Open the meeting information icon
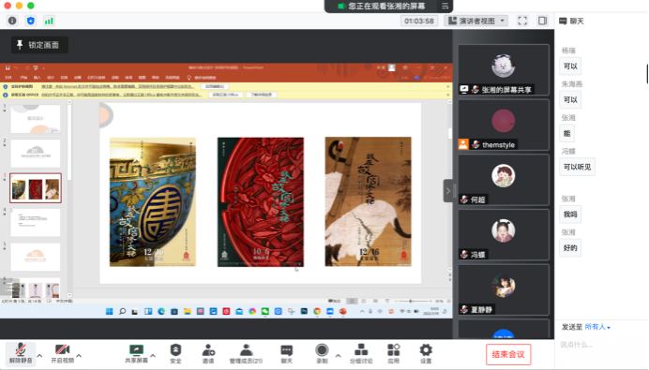This screenshot has width=649, height=370. 12,21
